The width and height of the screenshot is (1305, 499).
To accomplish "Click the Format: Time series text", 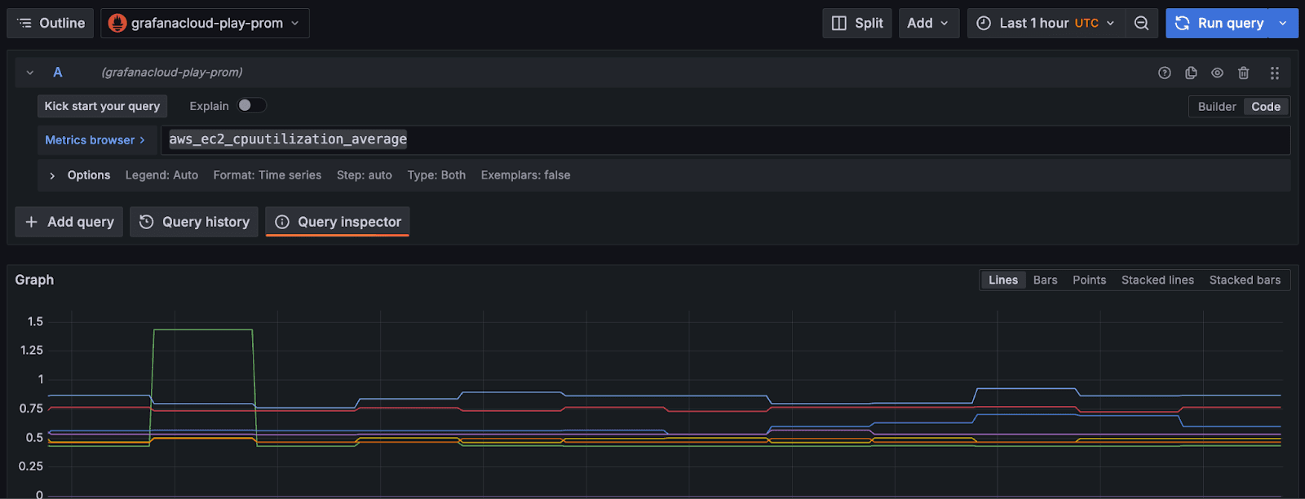I will pyautogui.click(x=268, y=175).
